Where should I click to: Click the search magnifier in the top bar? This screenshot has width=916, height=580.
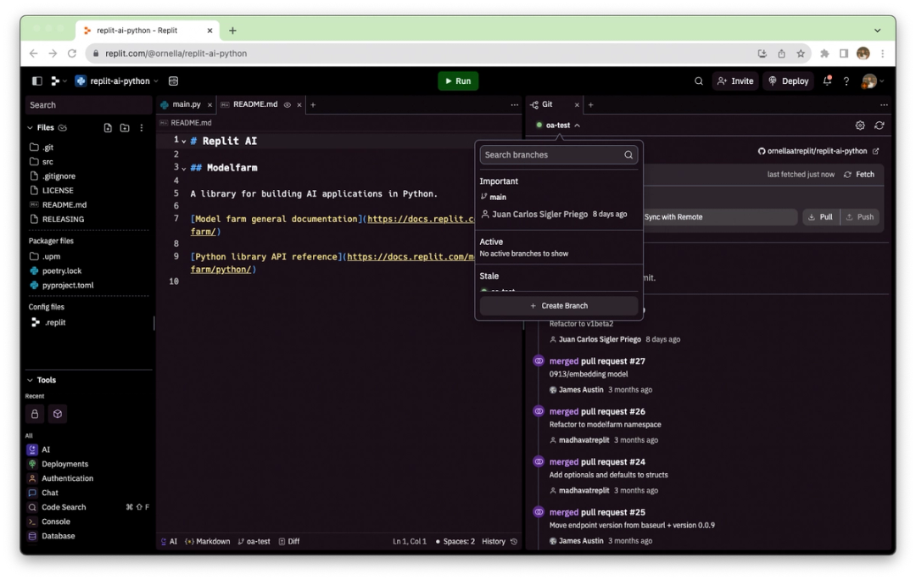click(x=698, y=81)
